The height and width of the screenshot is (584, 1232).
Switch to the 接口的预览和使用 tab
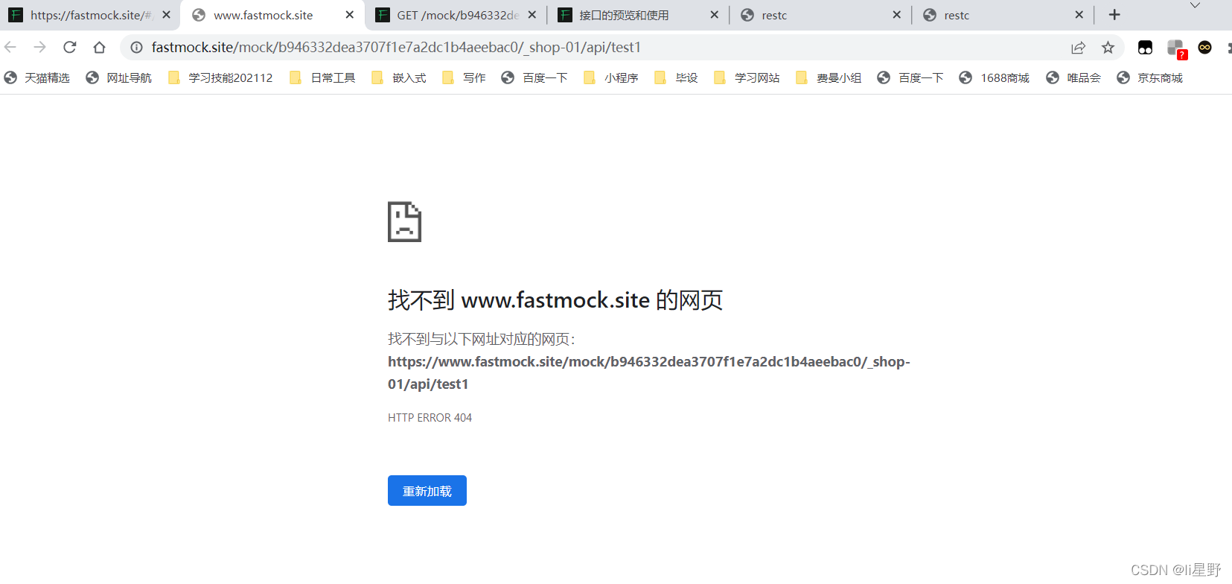coord(624,15)
